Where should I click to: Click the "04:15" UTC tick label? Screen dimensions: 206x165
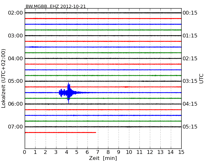tap(190, 104)
